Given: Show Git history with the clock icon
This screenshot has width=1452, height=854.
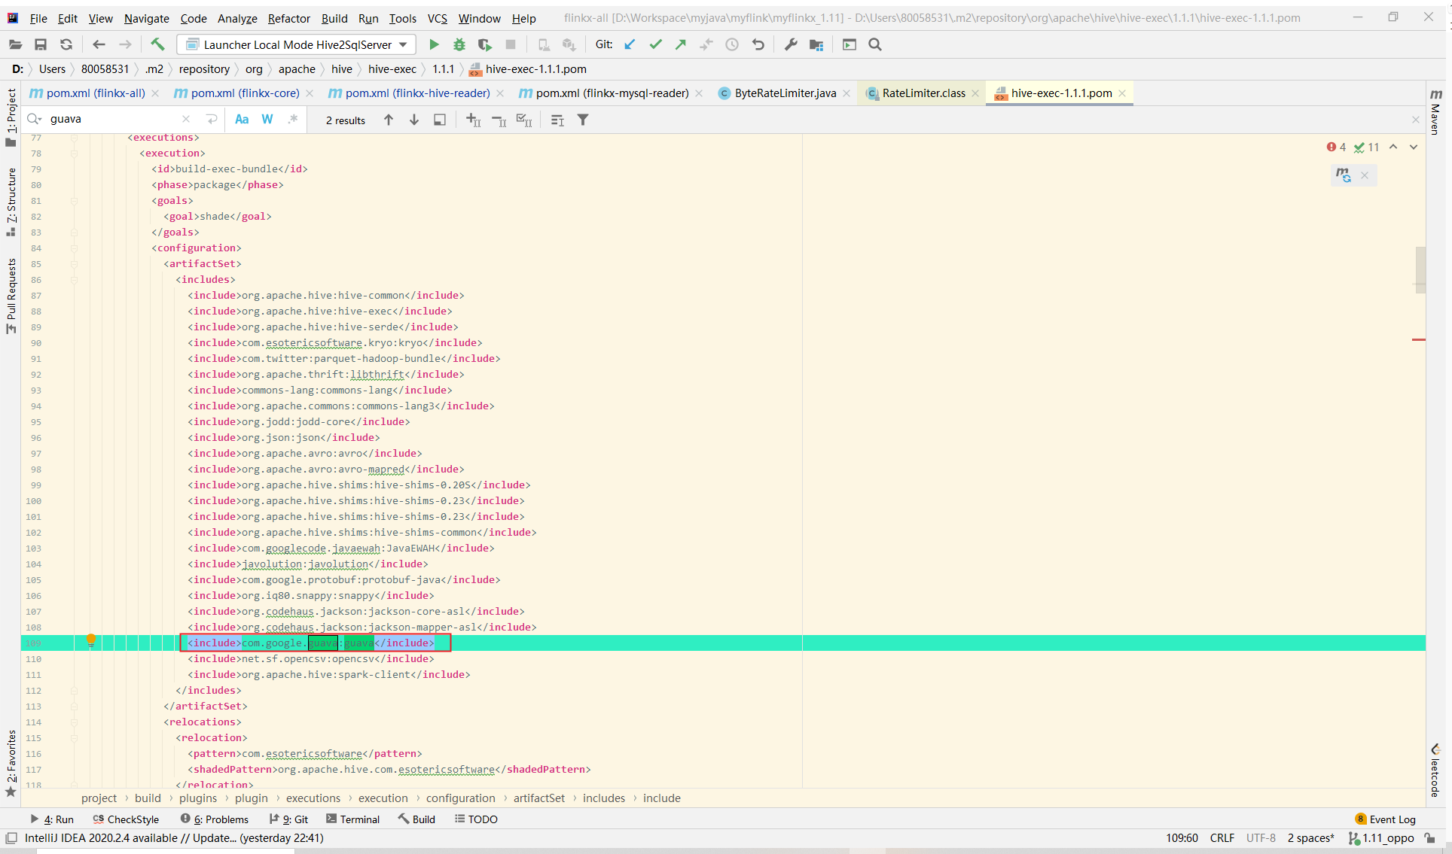Looking at the screenshot, I should (x=732, y=44).
